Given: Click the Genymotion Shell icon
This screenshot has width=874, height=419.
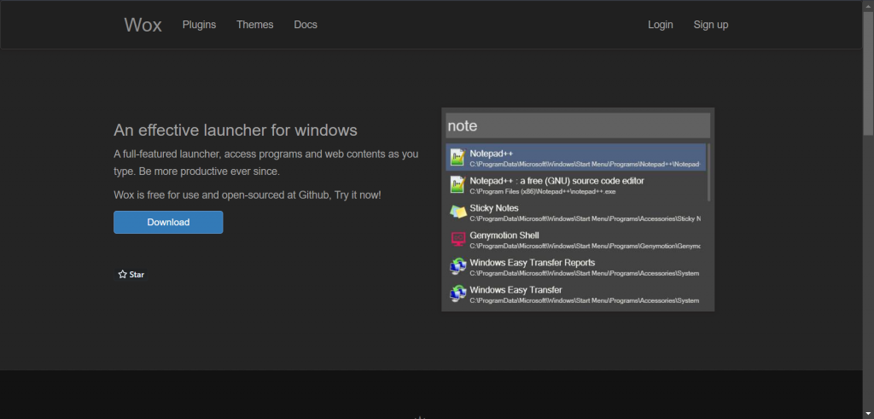Looking at the screenshot, I should pos(457,239).
